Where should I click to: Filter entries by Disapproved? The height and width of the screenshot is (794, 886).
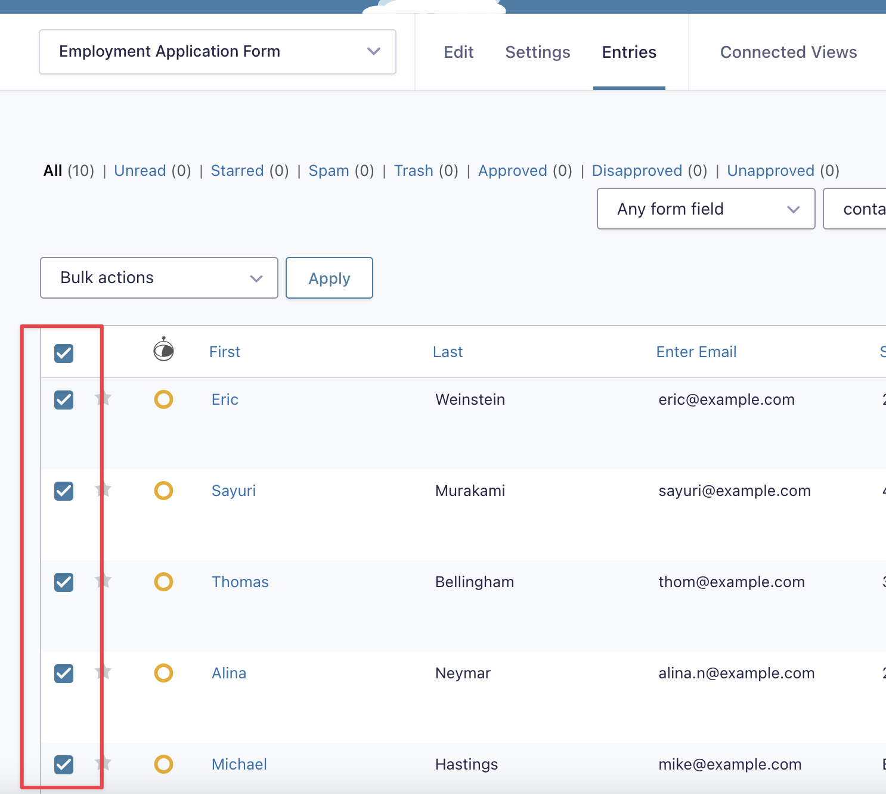(637, 171)
